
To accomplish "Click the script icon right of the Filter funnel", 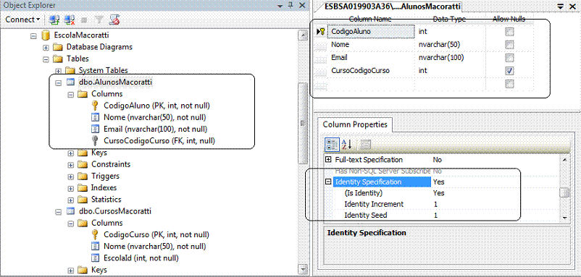I will click(114, 20).
